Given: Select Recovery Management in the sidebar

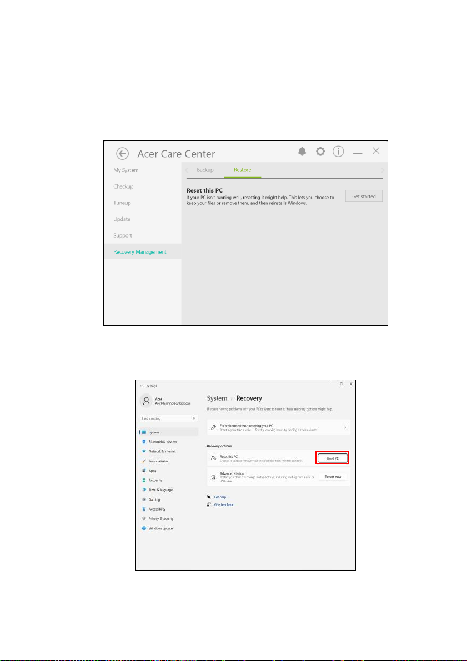Looking at the screenshot, I should click(143, 251).
